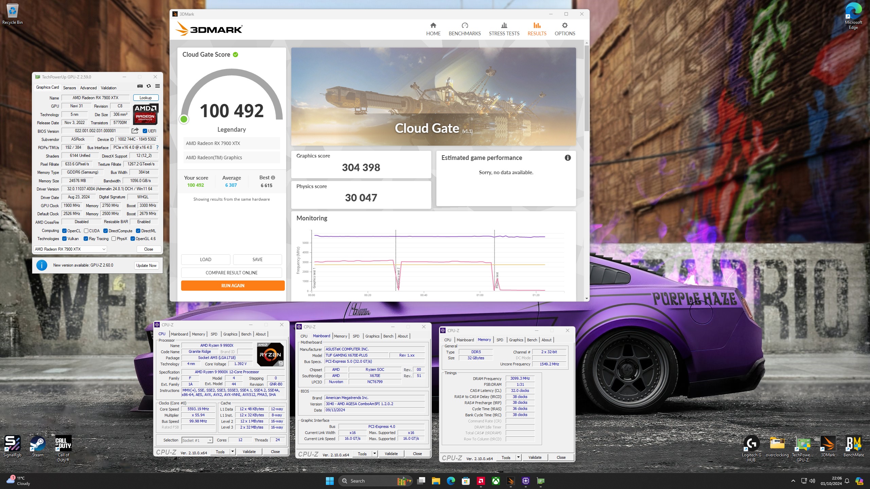Open OPTIONS gear in 3DMark
This screenshot has height=489, width=870.
tap(565, 29)
